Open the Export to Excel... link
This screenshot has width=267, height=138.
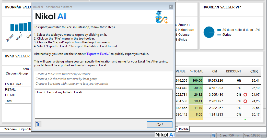98,54
